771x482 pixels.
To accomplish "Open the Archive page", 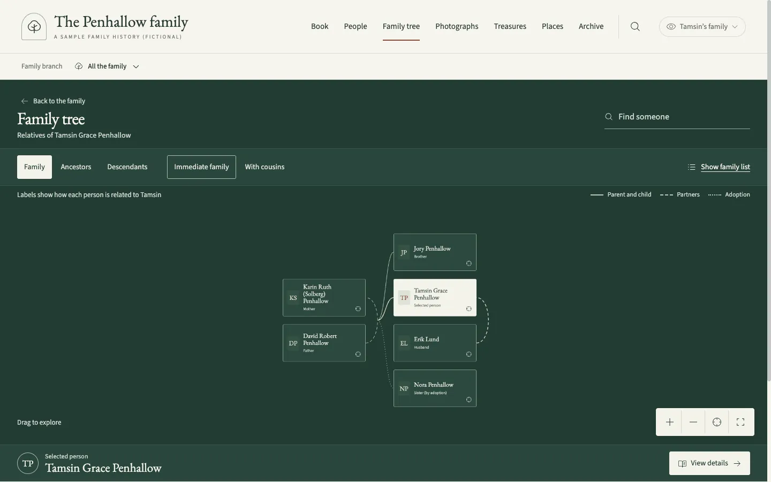I will click(x=591, y=26).
